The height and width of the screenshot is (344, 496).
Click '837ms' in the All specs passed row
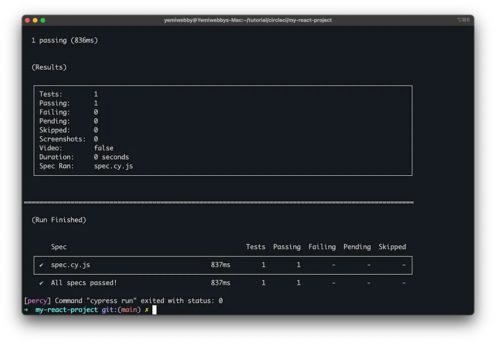(221, 283)
